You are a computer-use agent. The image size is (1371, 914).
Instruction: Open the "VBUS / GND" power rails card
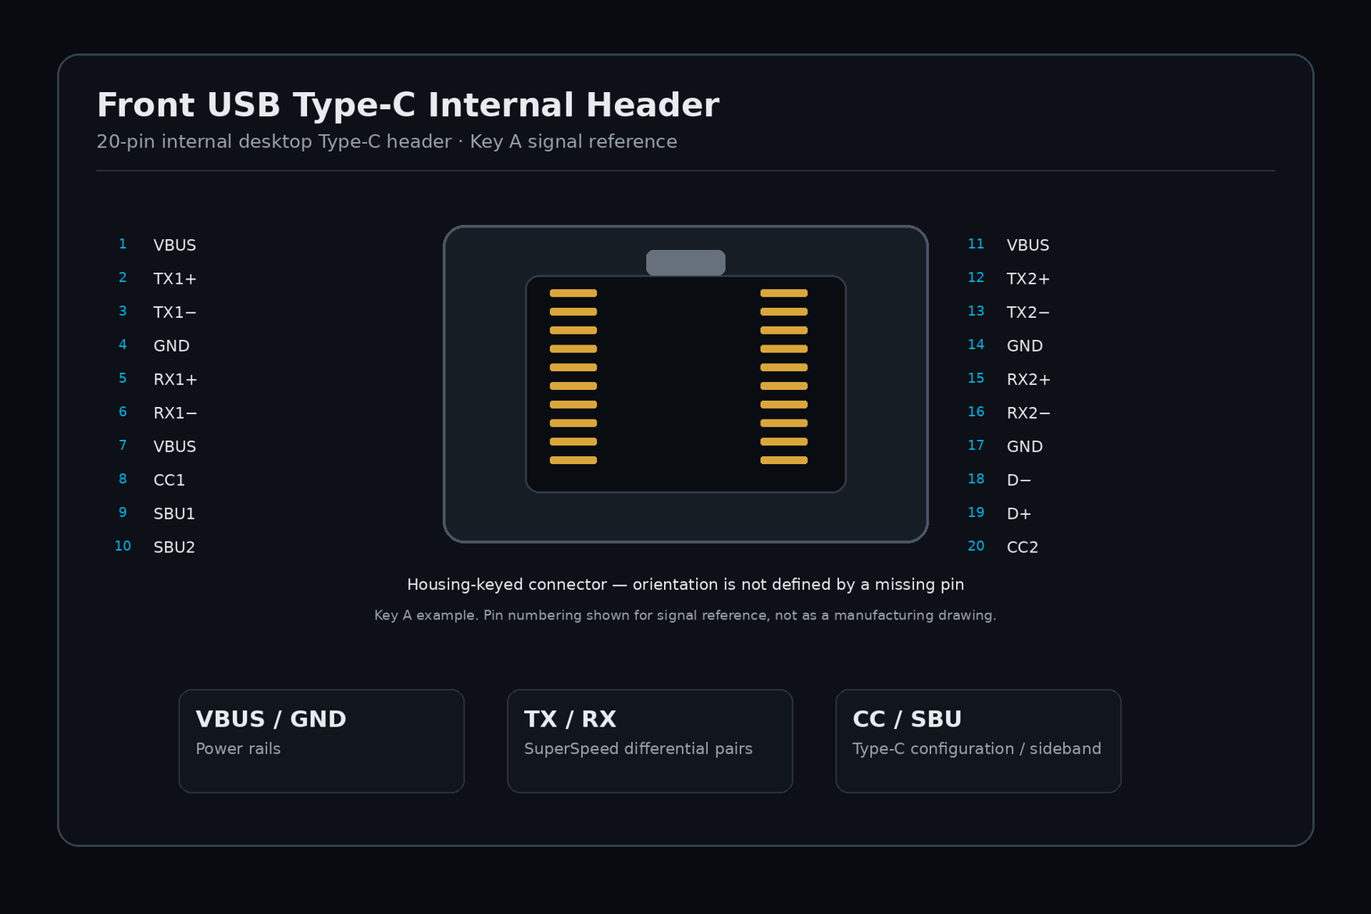pyautogui.click(x=321, y=741)
